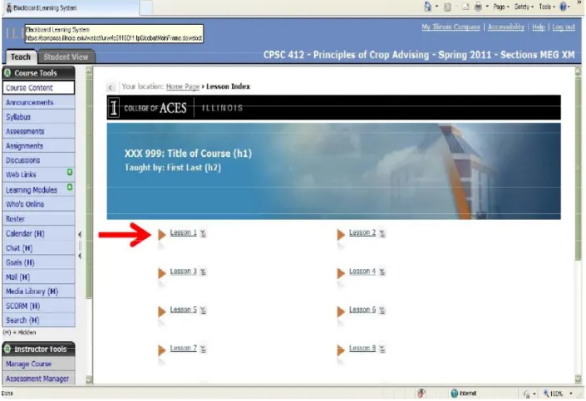
Task: Open the action menu next to Lesson 5
Action: click(203, 311)
